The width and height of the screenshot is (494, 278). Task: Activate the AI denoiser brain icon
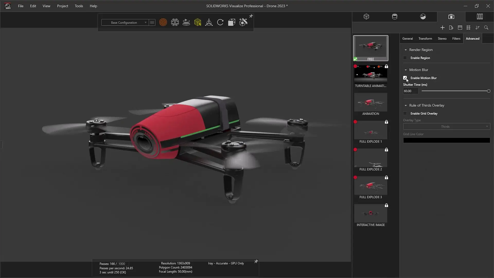(175, 22)
